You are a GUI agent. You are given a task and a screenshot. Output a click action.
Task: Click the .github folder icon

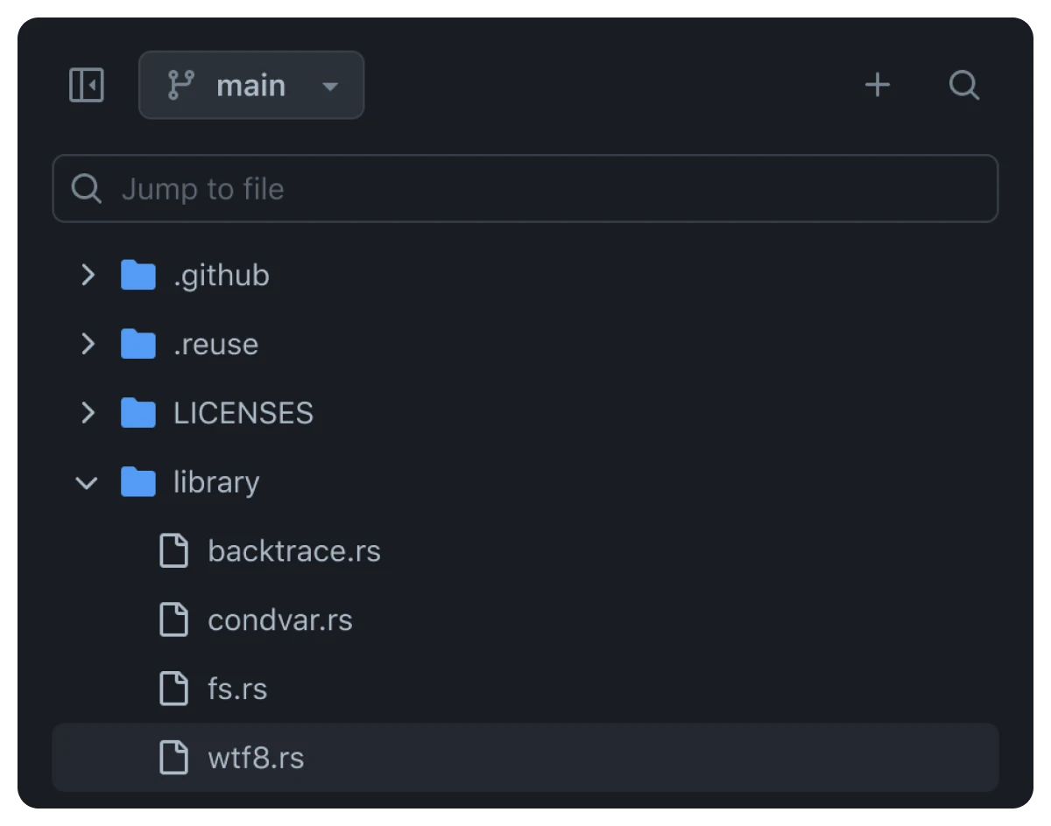(138, 275)
